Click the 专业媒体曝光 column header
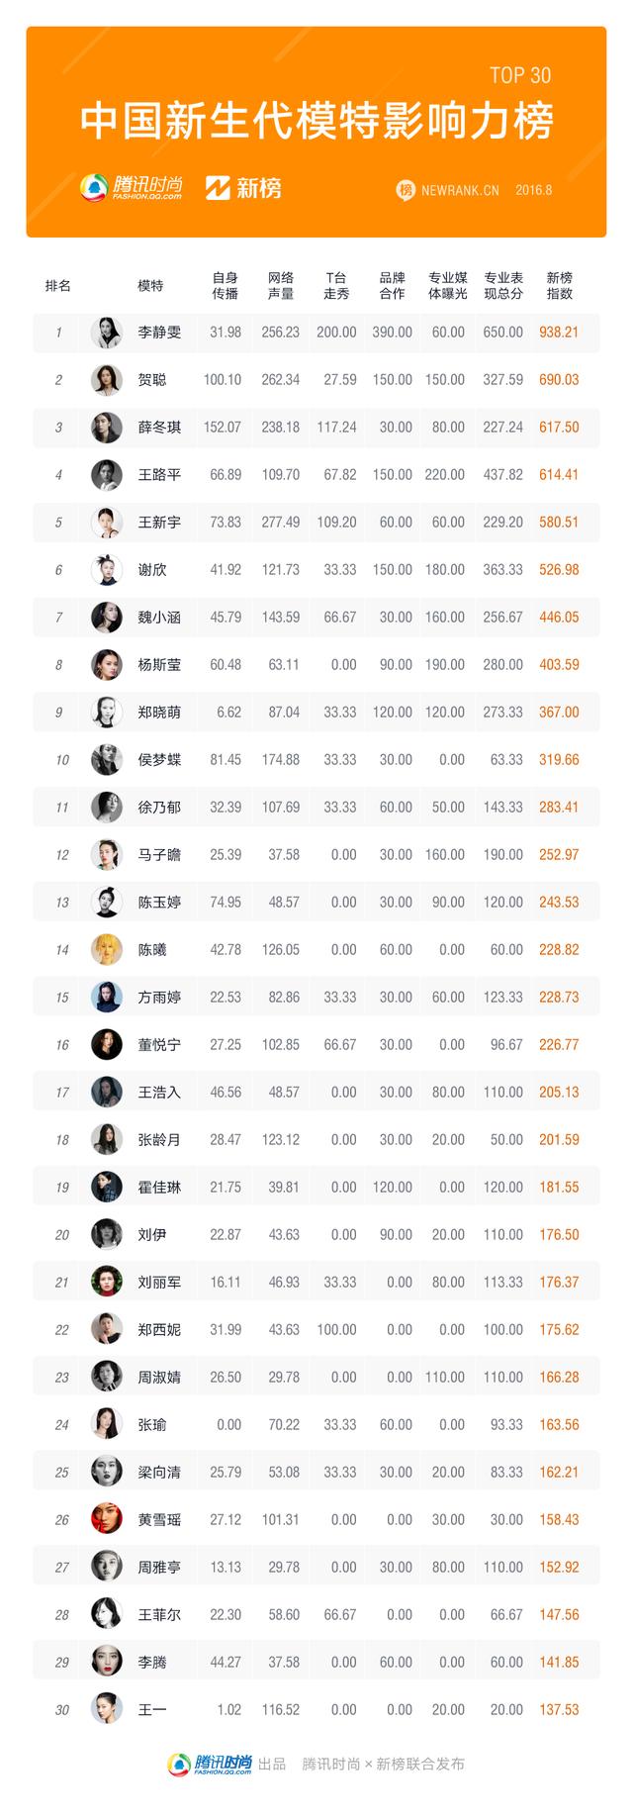The height and width of the screenshot is (1817, 633). [x=448, y=286]
